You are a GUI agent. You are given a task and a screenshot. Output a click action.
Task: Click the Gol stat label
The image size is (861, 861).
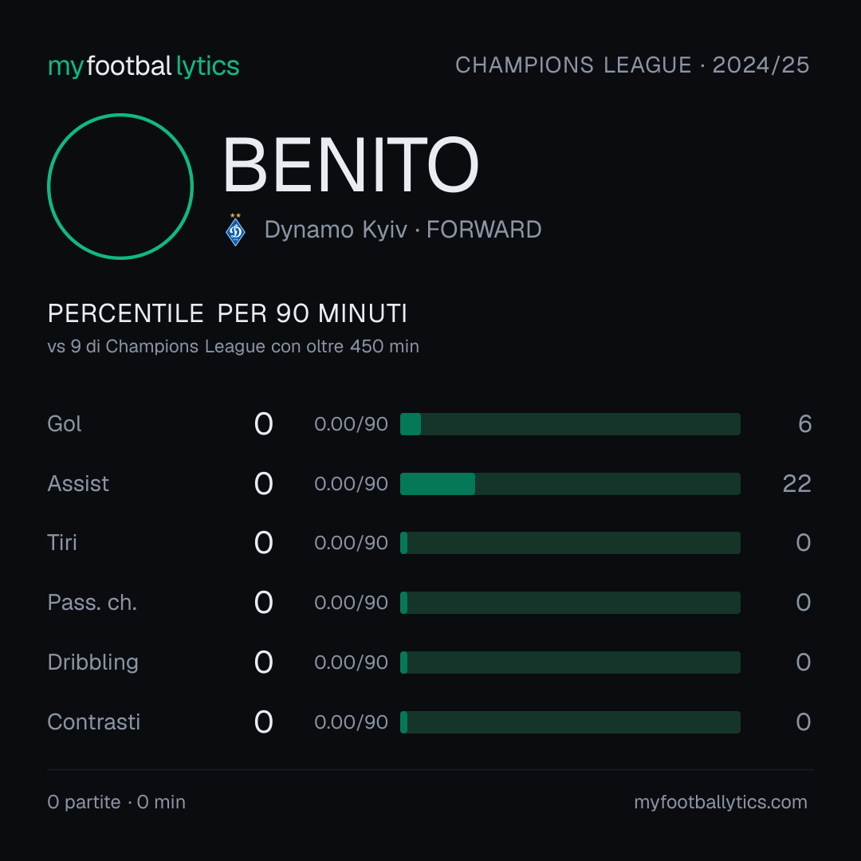65,424
